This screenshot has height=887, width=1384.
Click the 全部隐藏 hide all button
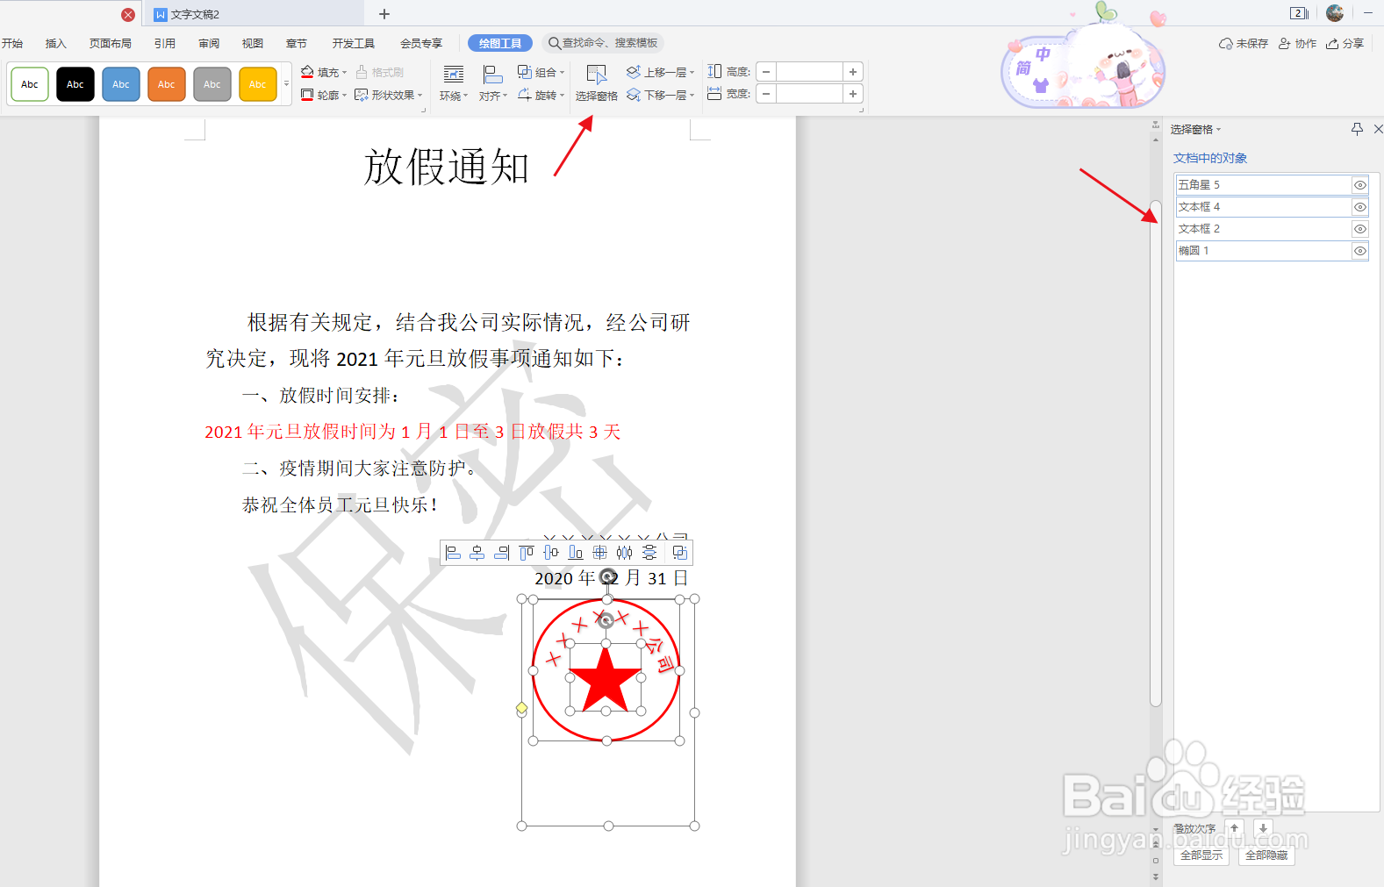(1266, 855)
